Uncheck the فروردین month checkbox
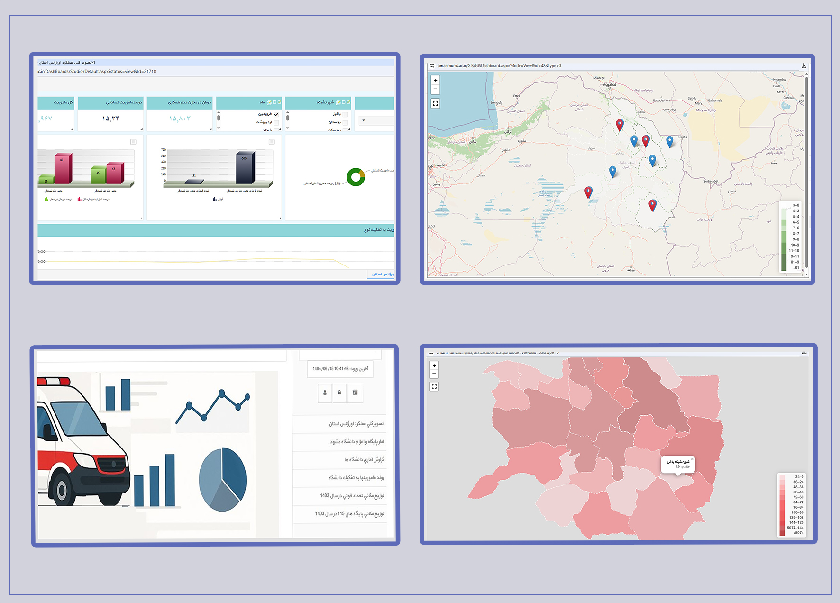840x603 pixels. click(x=276, y=114)
